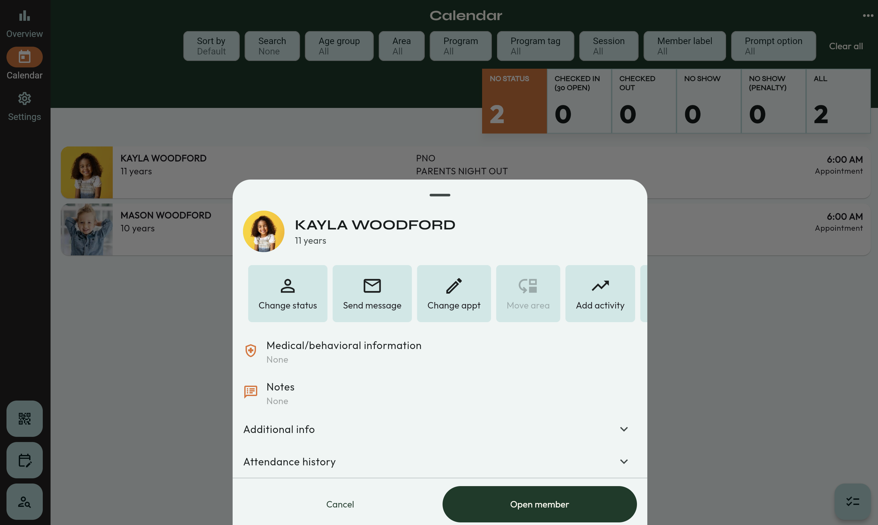The width and height of the screenshot is (878, 525).
Task: Click the Change appt pencil icon
Action: click(x=454, y=286)
